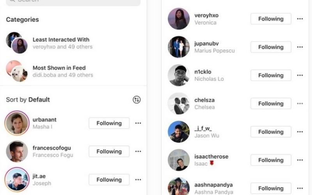The width and height of the screenshot is (312, 195).
Task: Click Following button next to francescofogu
Action: (x=109, y=151)
